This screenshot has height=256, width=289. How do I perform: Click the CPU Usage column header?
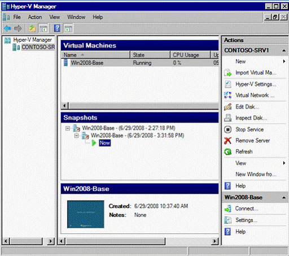coord(190,55)
